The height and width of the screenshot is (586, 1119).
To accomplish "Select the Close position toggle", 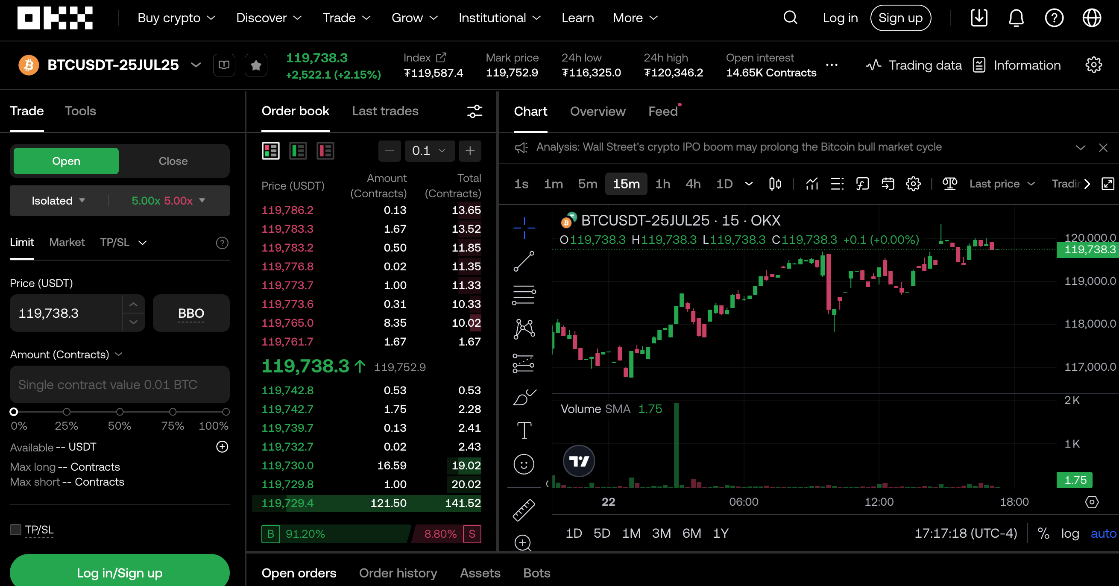I will tap(173, 161).
